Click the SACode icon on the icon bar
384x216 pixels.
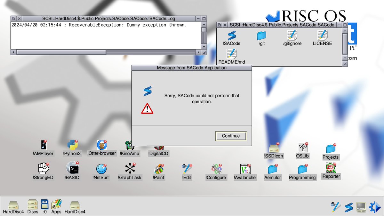(348, 208)
